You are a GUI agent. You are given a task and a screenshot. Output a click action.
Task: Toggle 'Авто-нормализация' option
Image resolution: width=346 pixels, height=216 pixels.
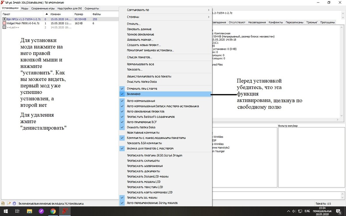tap(166, 101)
